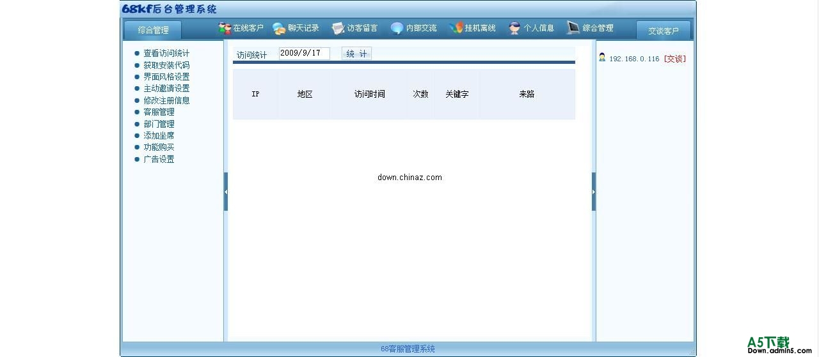The image size is (819, 357).
Task: Open the 个人信息 avatar icon
Action: (x=514, y=28)
